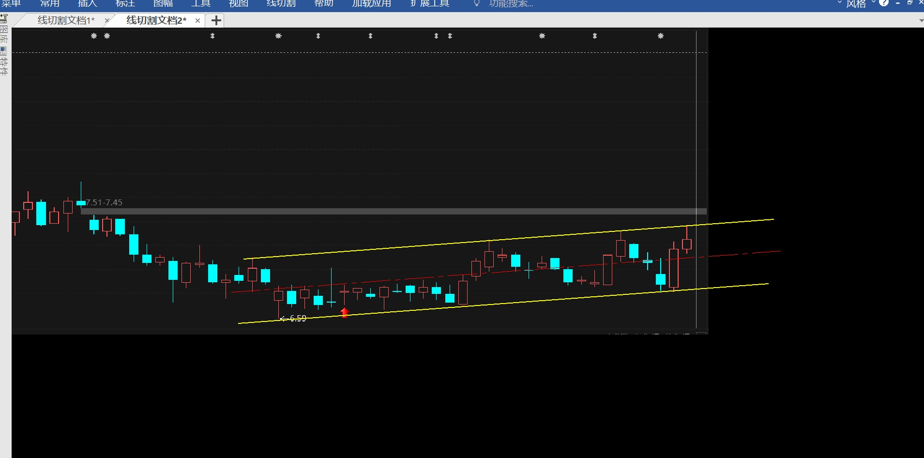924x458 pixels.
Task: Switch to the 加载应用 ribbon tab
Action: [x=371, y=3]
